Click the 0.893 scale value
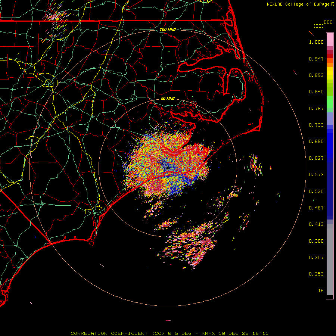Screen dimensions: 336x336 pos(316,75)
